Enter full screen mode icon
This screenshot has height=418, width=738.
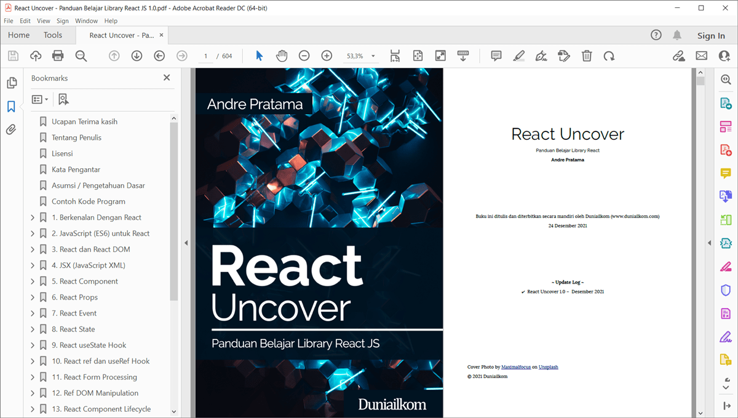[x=440, y=56]
